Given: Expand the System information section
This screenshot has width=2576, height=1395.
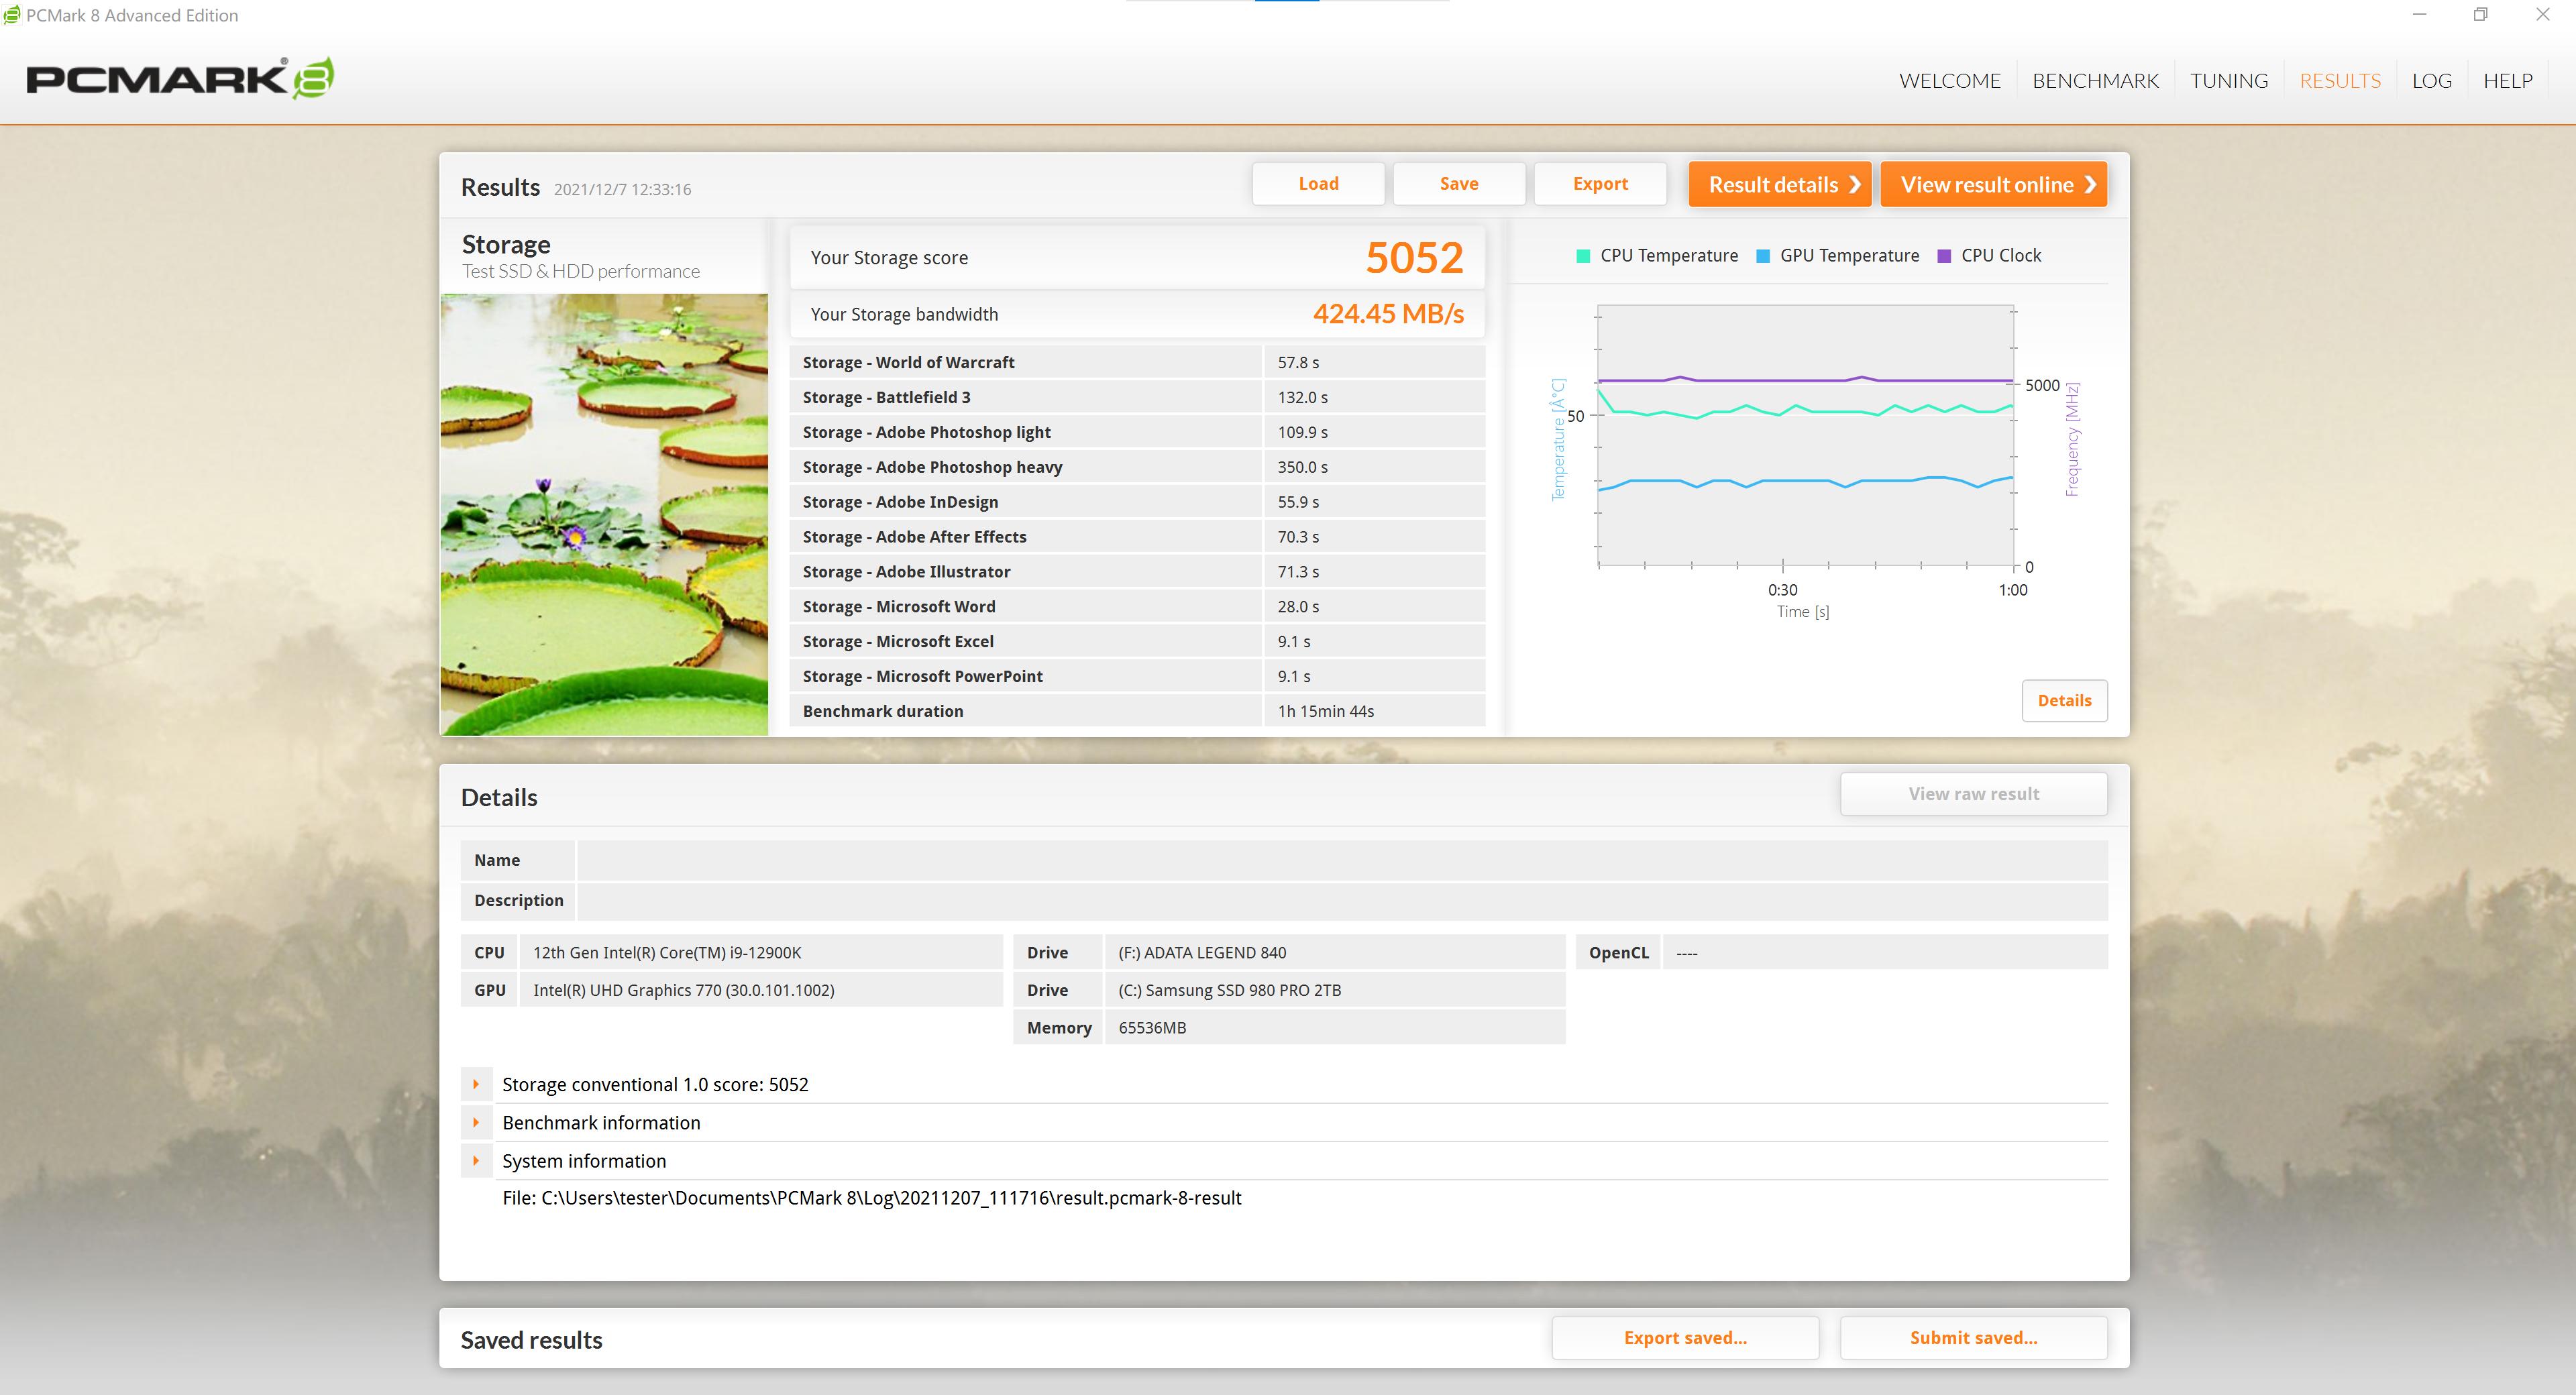Looking at the screenshot, I should (476, 1161).
